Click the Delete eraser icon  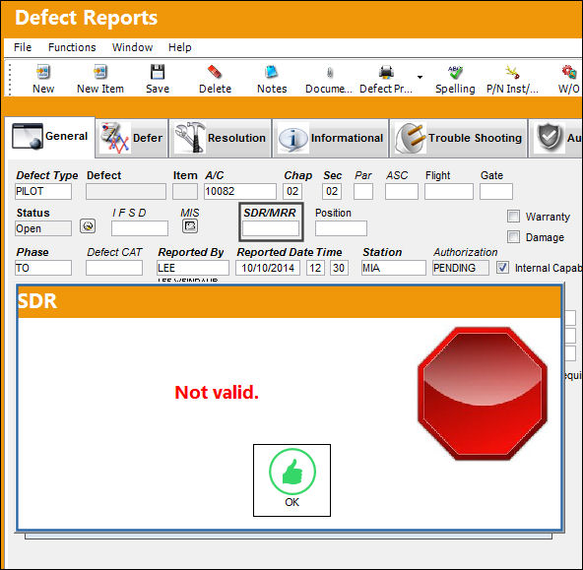coord(215,72)
